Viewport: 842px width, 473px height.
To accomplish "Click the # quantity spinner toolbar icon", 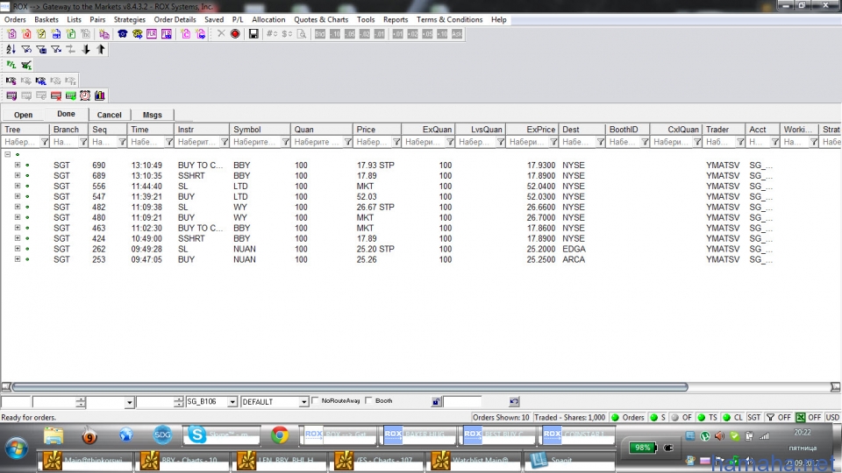I will (x=272, y=34).
